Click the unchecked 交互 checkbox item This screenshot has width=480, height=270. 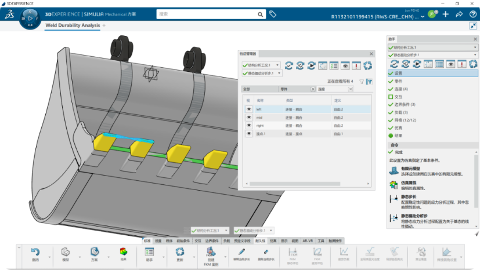coord(391,97)
